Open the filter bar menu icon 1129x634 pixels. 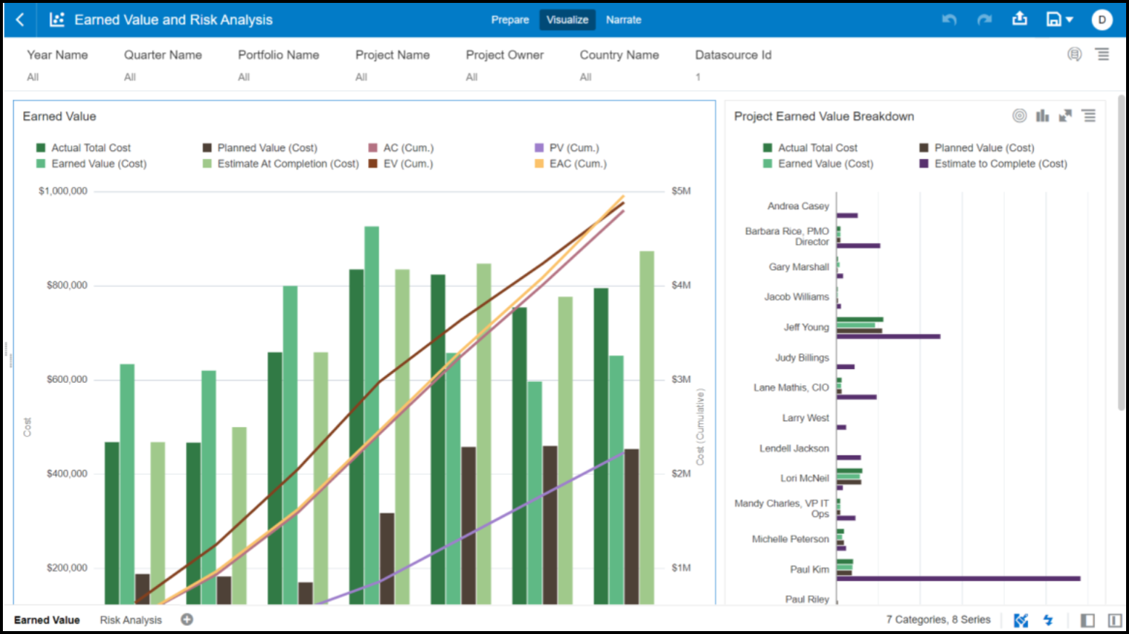coord(1102,54)
